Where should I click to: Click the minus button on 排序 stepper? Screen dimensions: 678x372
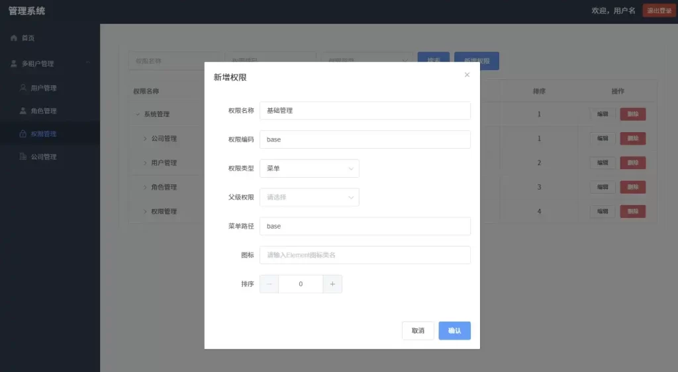(x=269, y=284)
